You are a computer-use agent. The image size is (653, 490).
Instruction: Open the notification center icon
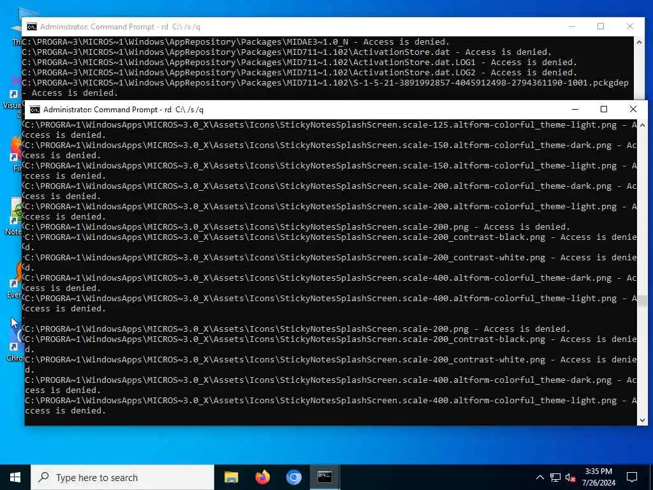coord(632,477)
